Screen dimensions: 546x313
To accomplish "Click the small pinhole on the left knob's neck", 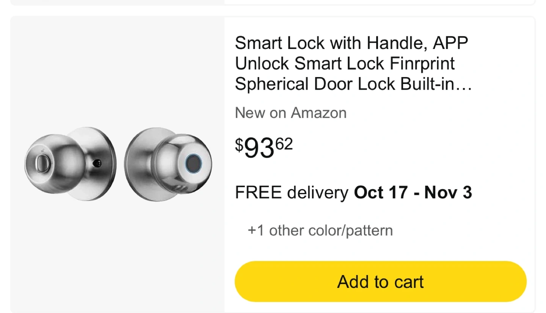I will click(98, 163).
